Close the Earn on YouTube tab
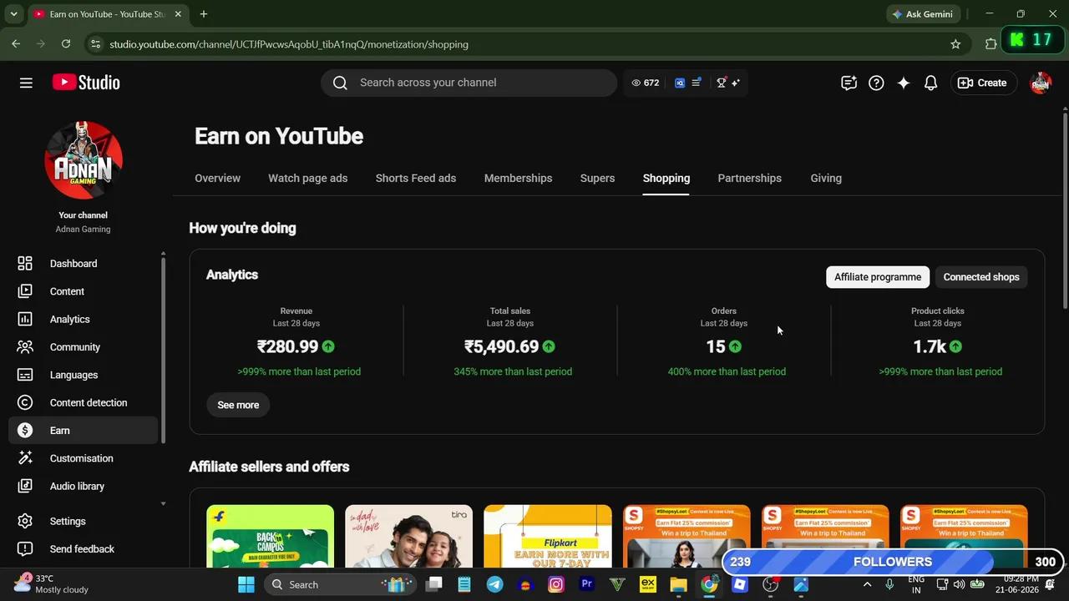The width and height of the screenshot is (1069, 601). pos(178,14)
